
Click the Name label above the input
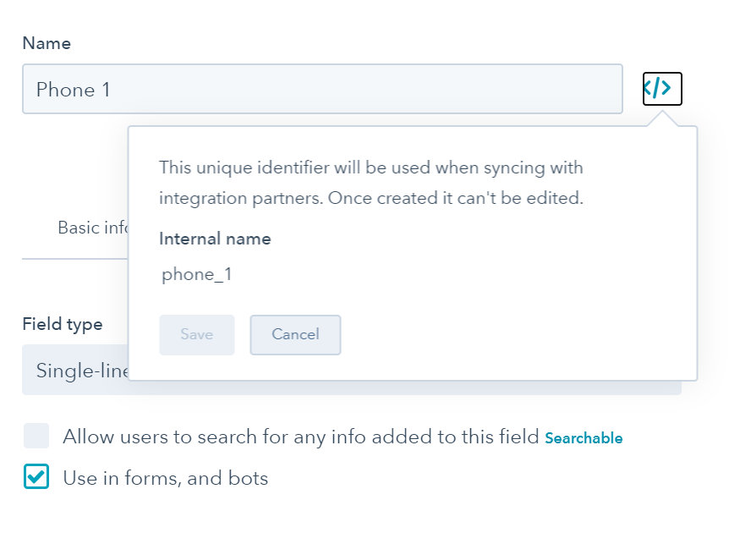[47, 43]
